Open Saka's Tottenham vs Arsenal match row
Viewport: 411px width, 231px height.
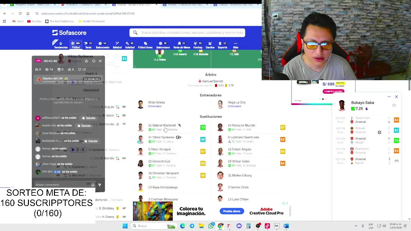pos(367,120)
